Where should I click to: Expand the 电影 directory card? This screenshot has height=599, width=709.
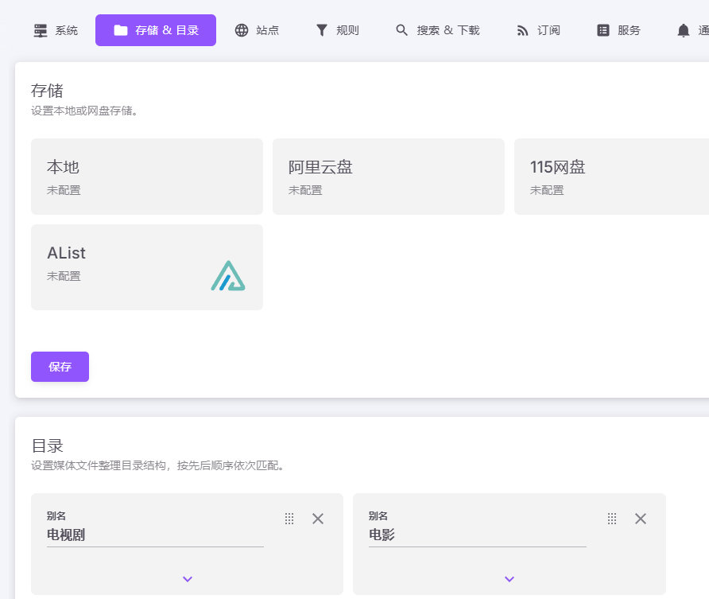(509, 579)
